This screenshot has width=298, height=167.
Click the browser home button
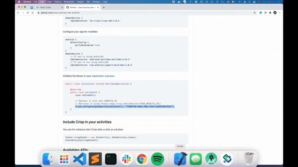click(33, 13)
